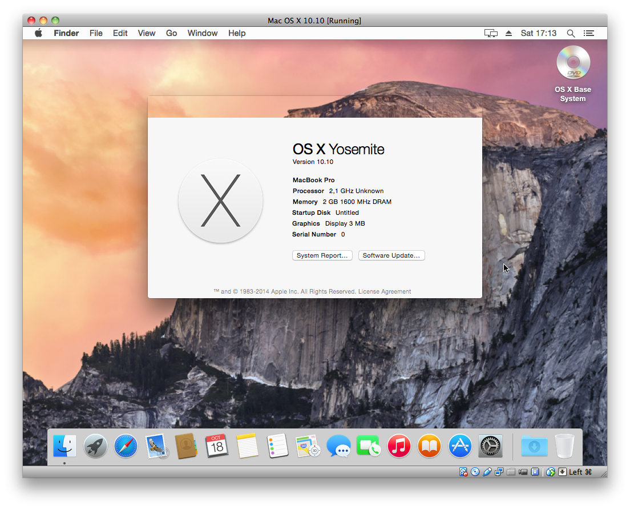Image resolution: width=630 pixels, height=509 pixels.
Task: Open the Apple menu
Action: (38, 33)
